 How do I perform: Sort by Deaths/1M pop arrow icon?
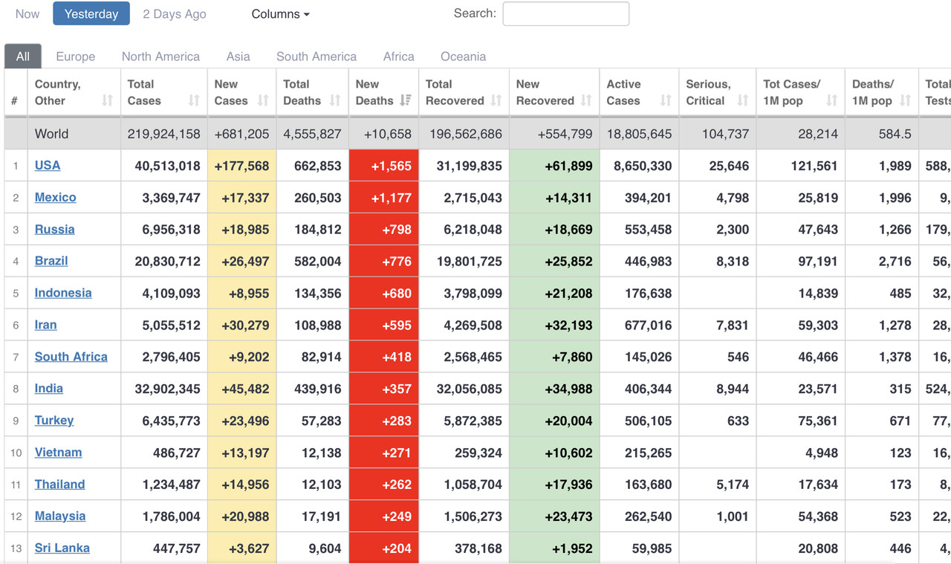coord(906,101)
